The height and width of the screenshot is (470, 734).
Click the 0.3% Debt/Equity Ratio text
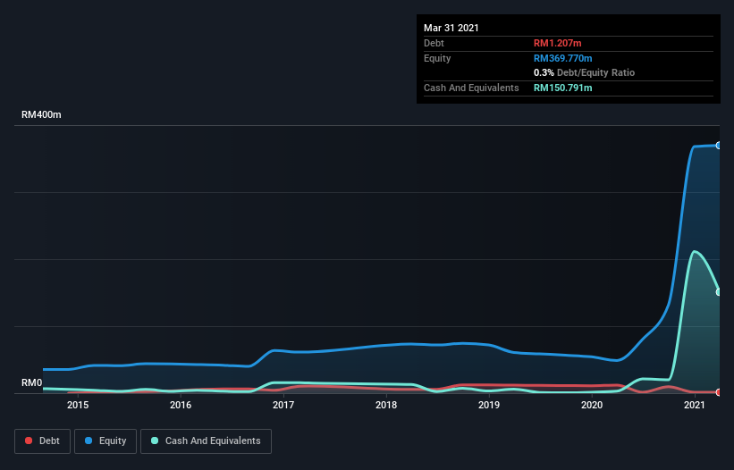tap(584, 73)
